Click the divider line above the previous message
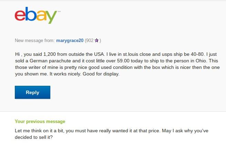Viewport: 226px width, 144px height. pos(113,111)
